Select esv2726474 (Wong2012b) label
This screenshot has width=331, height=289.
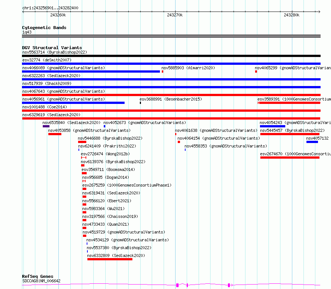pyautogui.click(x=105, y=154)
